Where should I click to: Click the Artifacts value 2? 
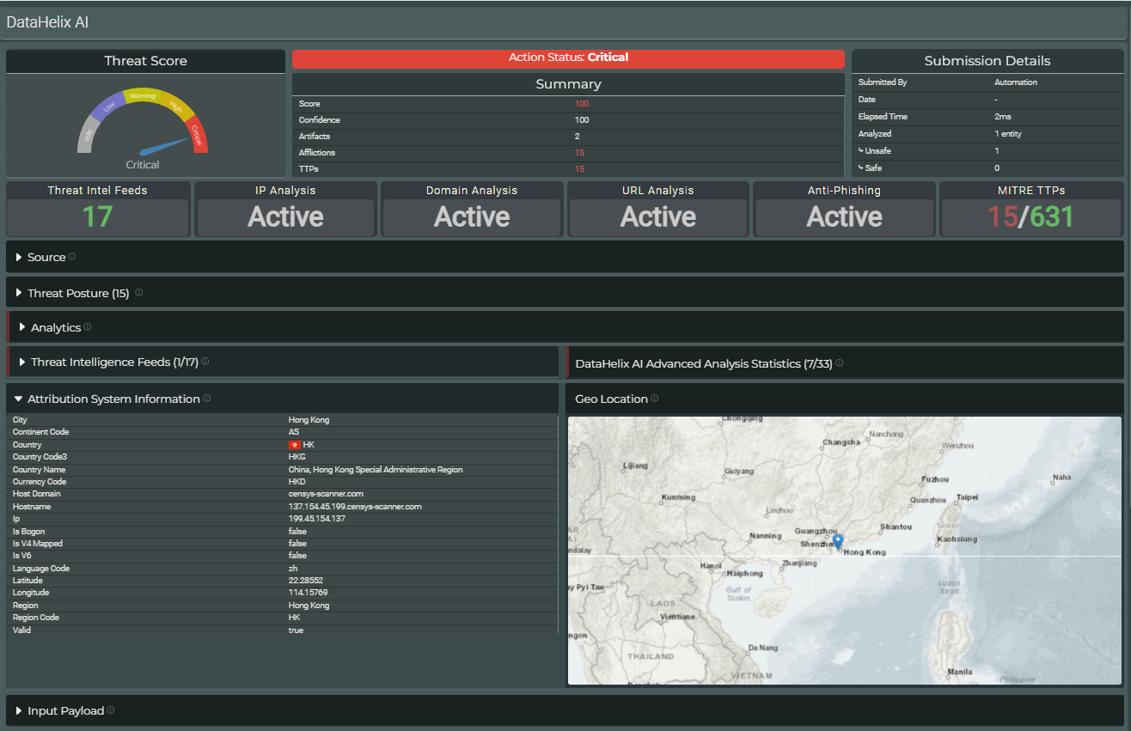tap(578, 137)
